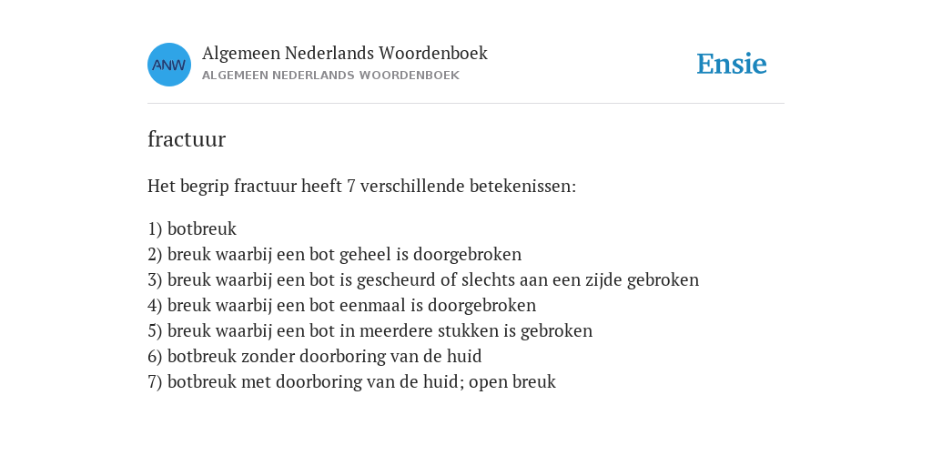Click the word fractuur in the intro sentence
Image resolution: width=932 pixels, height=466 pixels.
(265, 187)
